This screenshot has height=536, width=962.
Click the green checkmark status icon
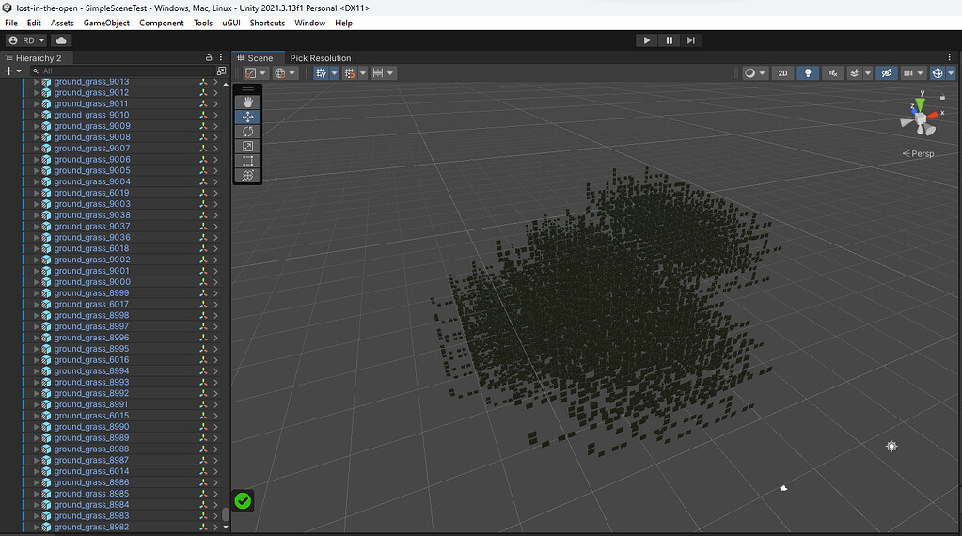243,501
